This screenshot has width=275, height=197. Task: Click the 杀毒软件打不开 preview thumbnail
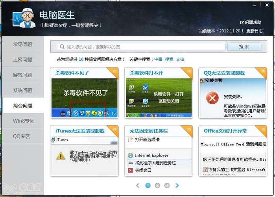click(x=159, y=98)
